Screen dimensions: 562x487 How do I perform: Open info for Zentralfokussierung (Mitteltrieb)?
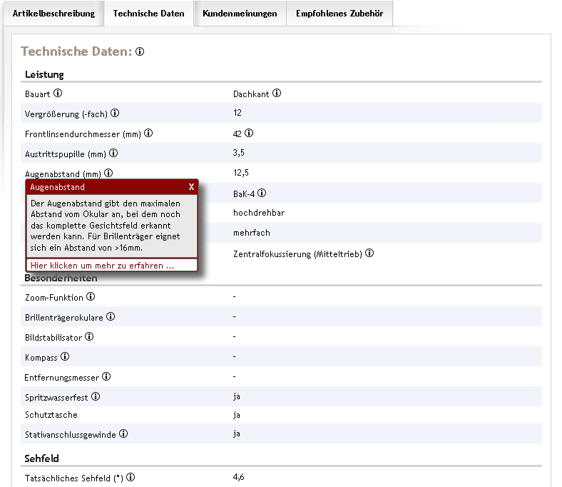(x=369, y=253)
